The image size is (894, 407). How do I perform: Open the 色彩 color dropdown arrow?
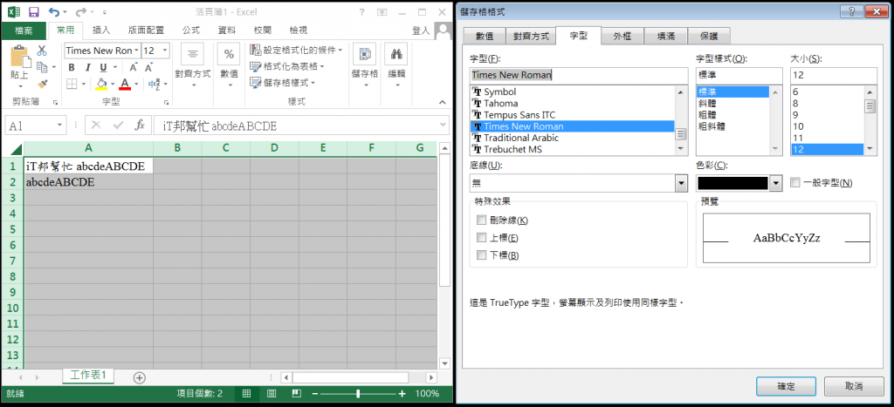tap(775, 183)
